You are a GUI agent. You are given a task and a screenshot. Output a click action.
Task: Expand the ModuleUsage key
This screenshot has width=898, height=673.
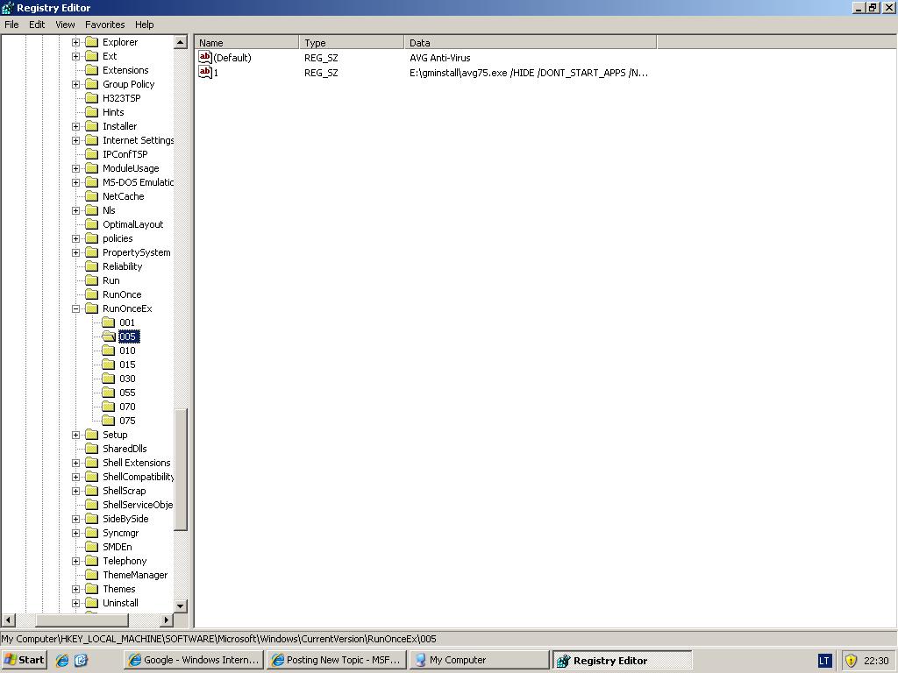pos(75,169)
